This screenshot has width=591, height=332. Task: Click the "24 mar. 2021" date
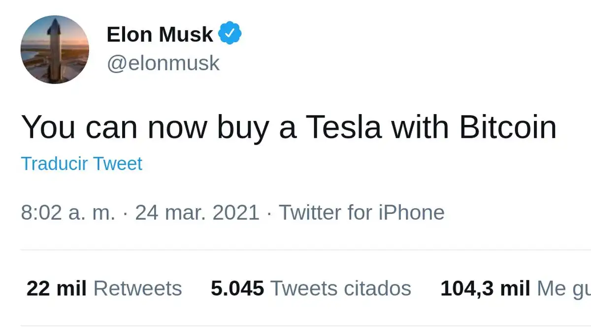click(x=197, y=212)
